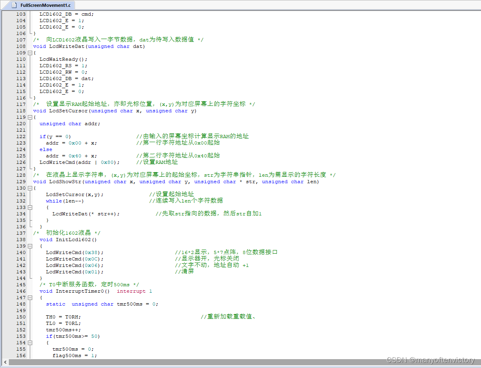Screen dimensions: 481x368
Task: Click the '//清屏' comment on line 143
Action: [185, 271]
